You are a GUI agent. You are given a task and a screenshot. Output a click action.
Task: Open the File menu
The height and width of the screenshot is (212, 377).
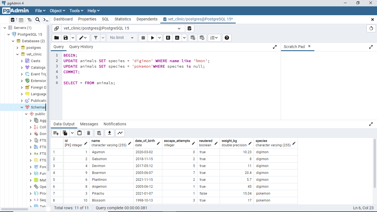(40, 11)
